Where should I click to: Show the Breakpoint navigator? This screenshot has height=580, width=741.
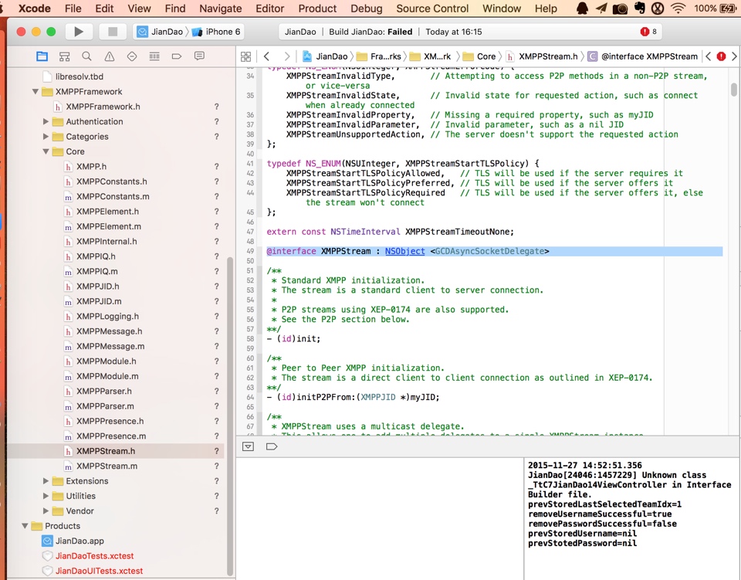(177, 56)
